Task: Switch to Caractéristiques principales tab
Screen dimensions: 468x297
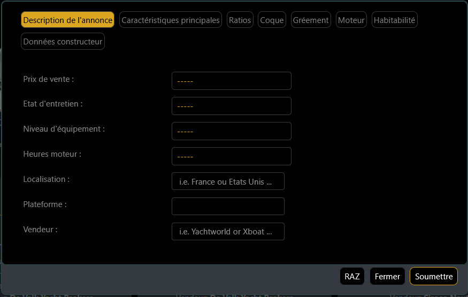Action: coord(170,20)
